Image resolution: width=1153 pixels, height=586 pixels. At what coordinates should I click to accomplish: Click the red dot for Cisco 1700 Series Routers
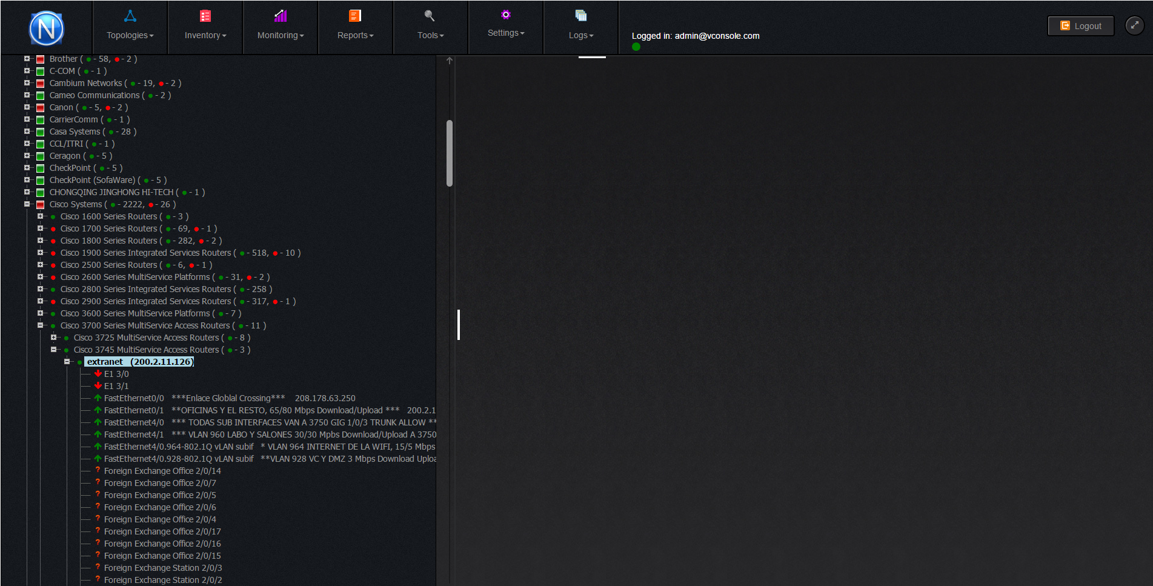click(x=53, y=229)
